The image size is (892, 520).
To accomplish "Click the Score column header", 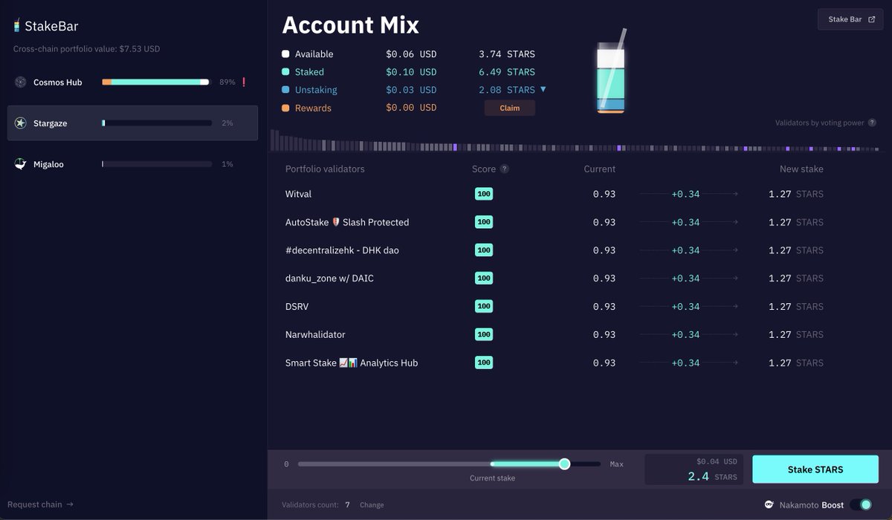I will click(x=484, y=169).
